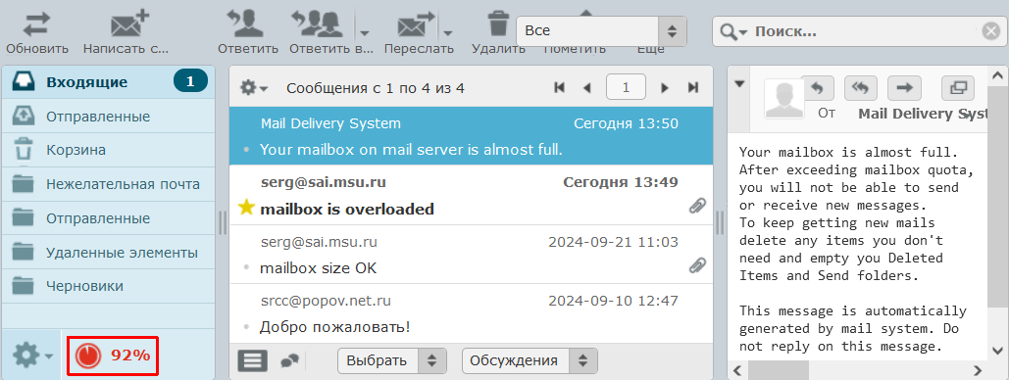The width and height of the screenshot is (1009, 380).
Task: Click the Входящие inbox tray icon
Action: tap(24, 81)
